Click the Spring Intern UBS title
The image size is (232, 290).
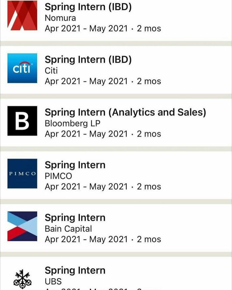[75, 270]
